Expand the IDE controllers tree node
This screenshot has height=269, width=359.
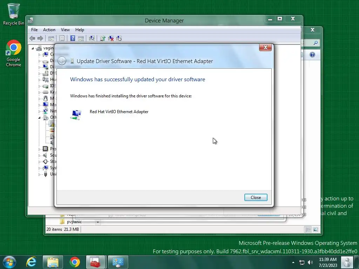coord(39,86)
